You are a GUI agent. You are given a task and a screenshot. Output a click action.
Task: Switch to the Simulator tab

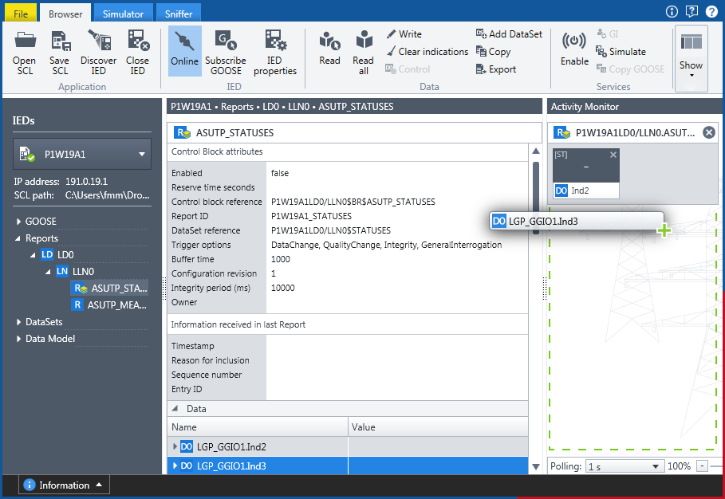click(123, 14)
